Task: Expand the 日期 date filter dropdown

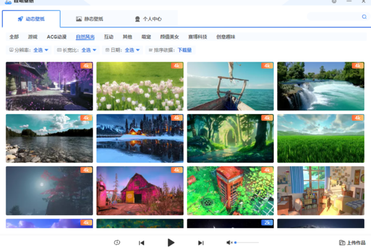Action: [132, 50]
